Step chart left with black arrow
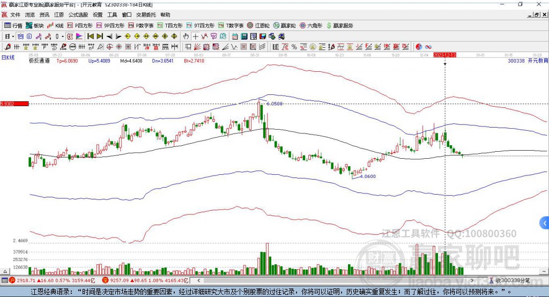The width and height of the screenshot is (549, 297). point(109,36)
